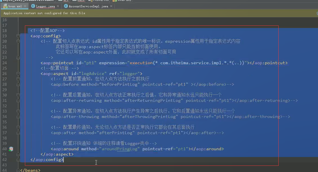The width and height of the screenshot is (318, 172).
Task: Click the </aop:aspect> closing tag
Action: coord(57,154)
